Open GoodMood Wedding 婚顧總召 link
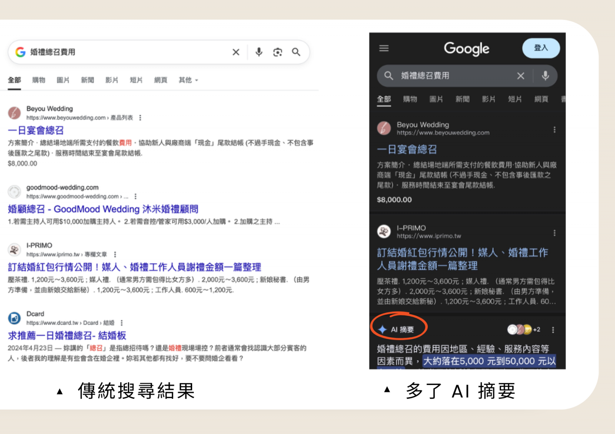The height and width of the screenshot is (434, 615). point(103,209)
